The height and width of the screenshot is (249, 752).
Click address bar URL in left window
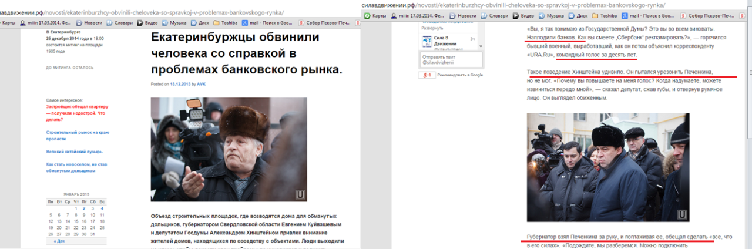coord(141,12)
